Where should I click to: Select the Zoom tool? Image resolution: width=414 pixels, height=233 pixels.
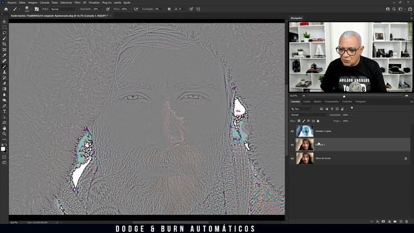pyautogui.click(x=5, y=134)
